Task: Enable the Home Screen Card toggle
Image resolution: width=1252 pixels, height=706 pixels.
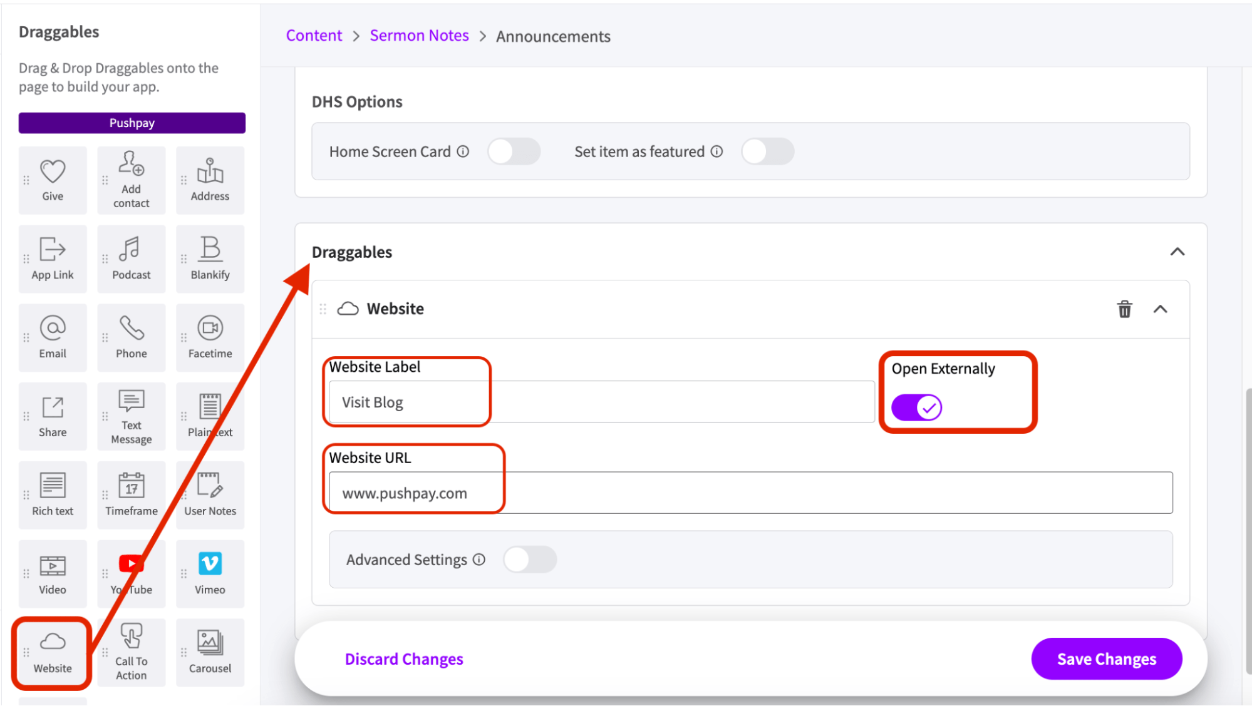Action: click(514, 151)
